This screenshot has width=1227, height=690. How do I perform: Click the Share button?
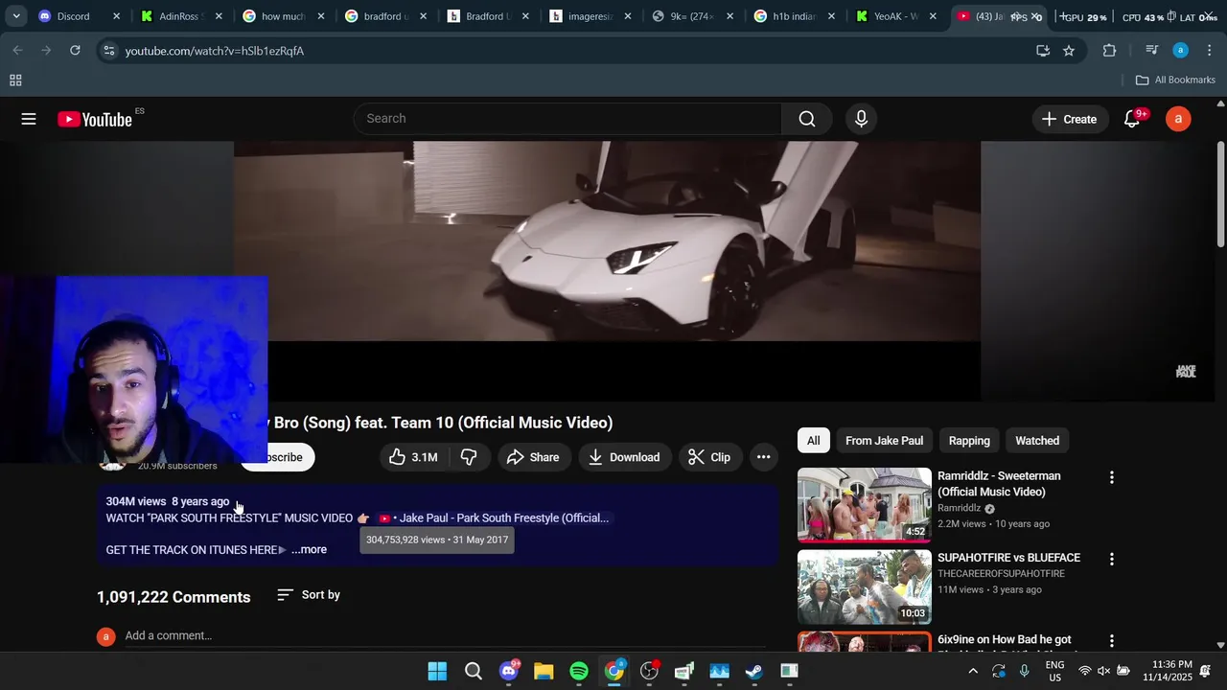[534, 457]
